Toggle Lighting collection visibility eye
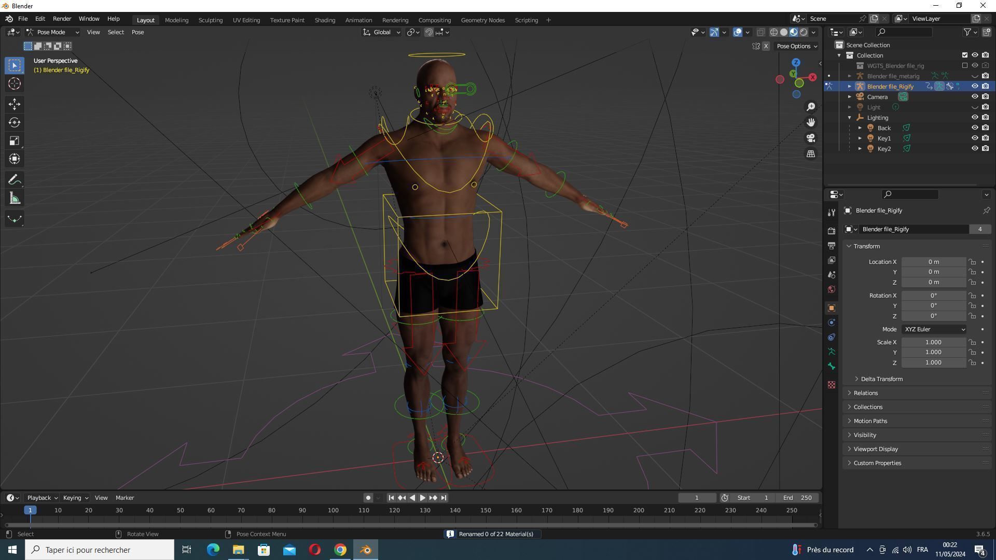Screen dimensions: 996x560 tap(975, 118)
